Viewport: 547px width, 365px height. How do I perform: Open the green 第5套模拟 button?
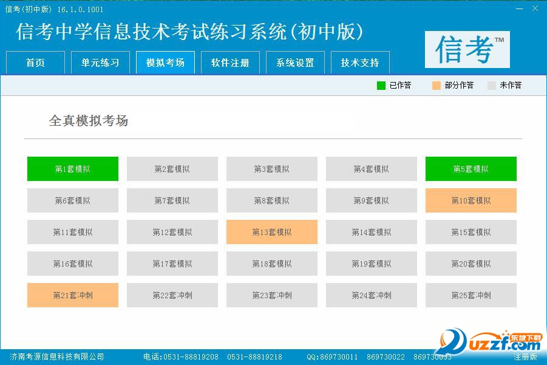471,169
